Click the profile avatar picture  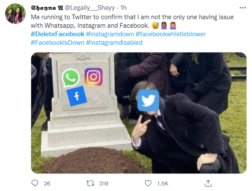(15, 14)
